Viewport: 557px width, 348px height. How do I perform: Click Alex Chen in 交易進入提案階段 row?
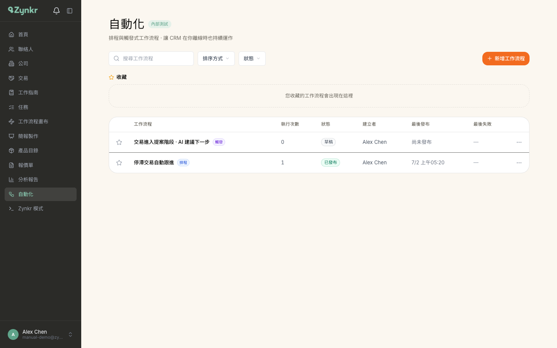[x=374, y=142]
